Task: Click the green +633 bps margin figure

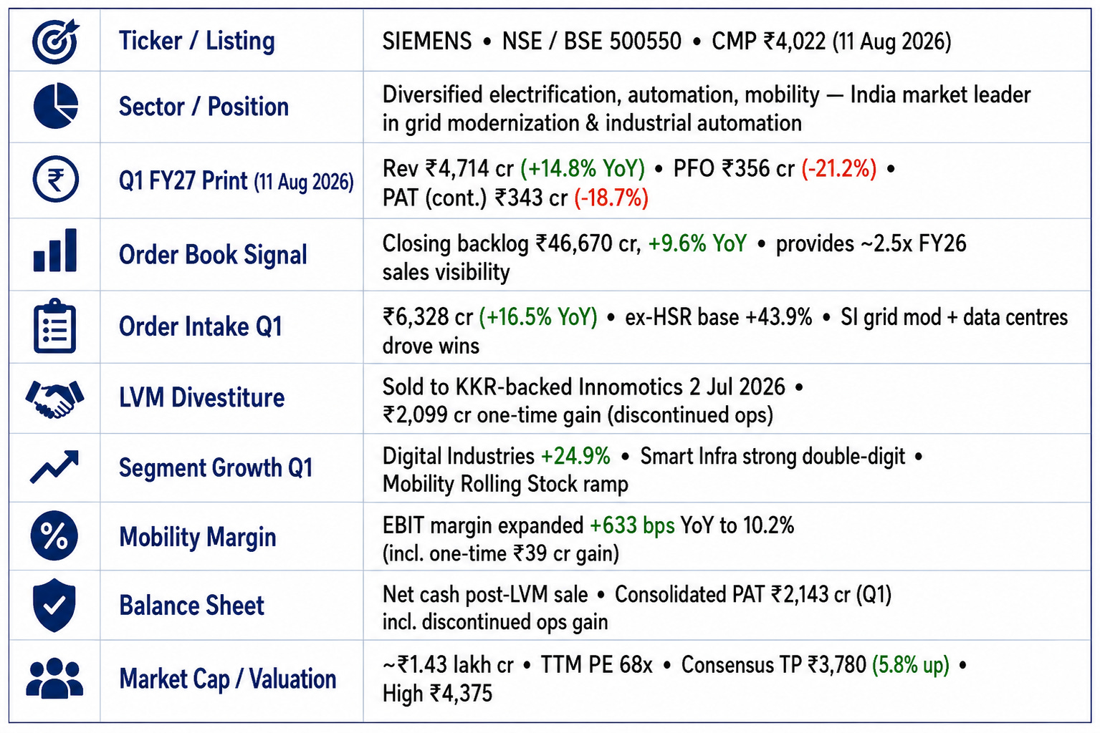Action: [x=632, y=525]
